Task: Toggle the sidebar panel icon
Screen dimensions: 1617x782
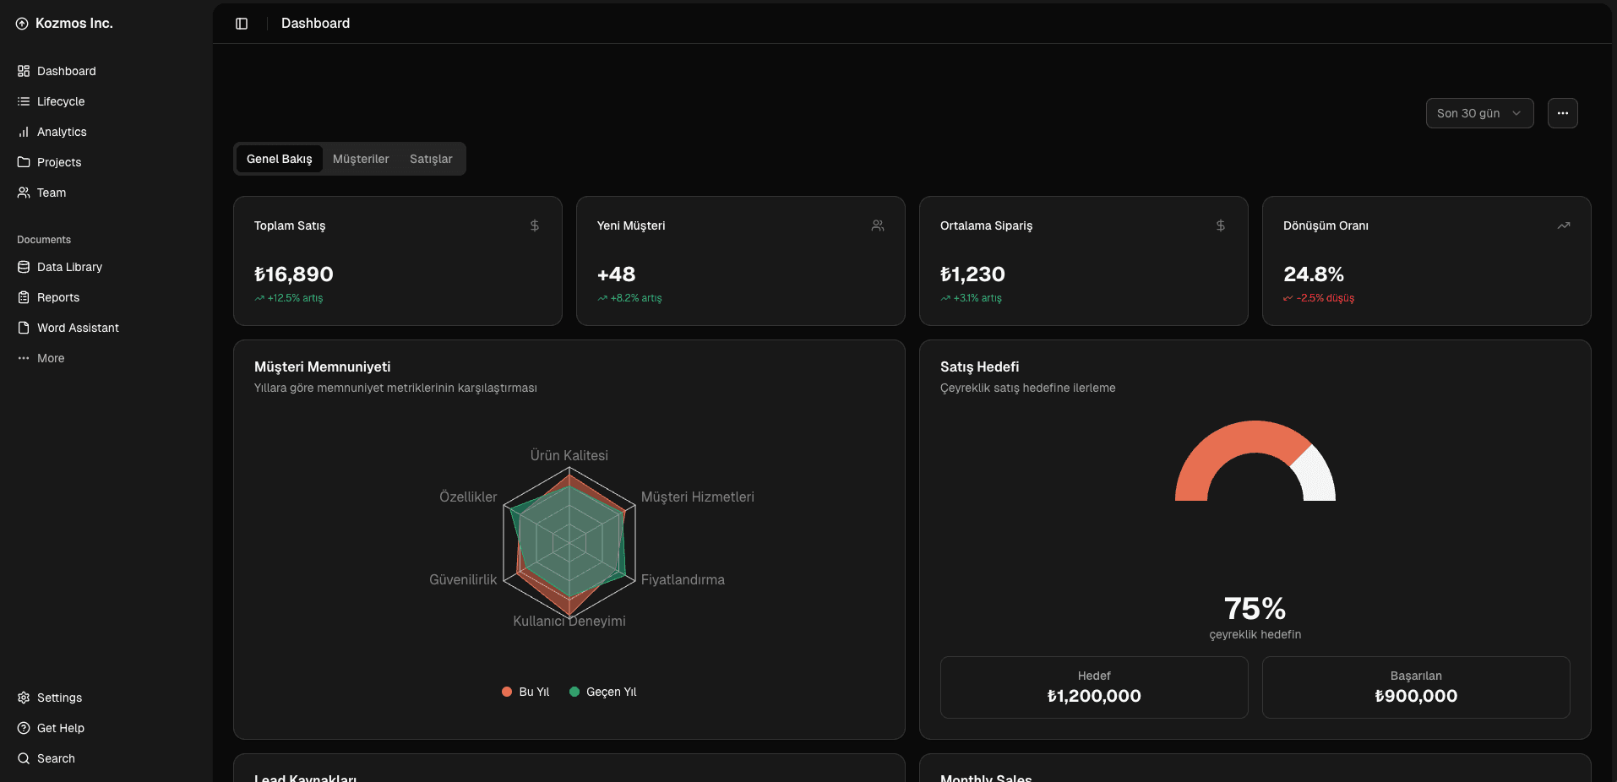Action: (242, 24)
